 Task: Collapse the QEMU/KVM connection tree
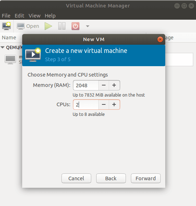[3, 47]
